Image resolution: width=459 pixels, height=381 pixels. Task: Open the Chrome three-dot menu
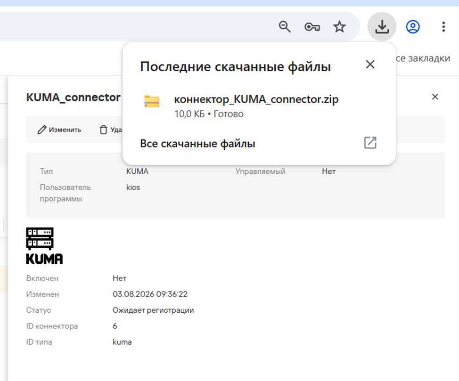tap(443, 27)
